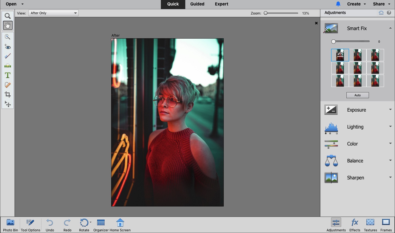Open the notifications bell
The image size is (395, 233).
tap(338, 4)
